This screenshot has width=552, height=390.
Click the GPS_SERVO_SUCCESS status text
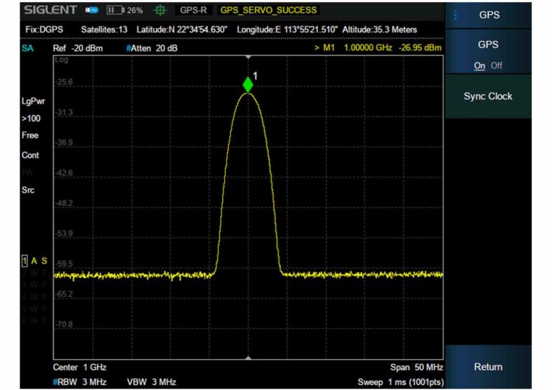[x=268, y=10]
